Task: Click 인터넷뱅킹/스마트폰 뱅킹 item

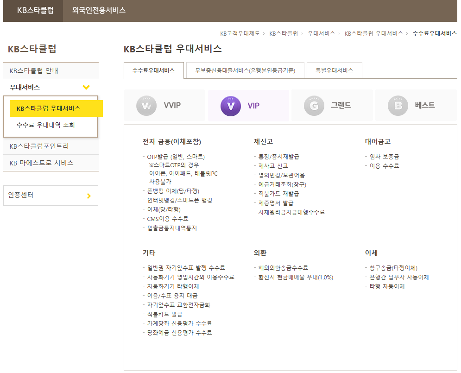Action: point(180,201)
